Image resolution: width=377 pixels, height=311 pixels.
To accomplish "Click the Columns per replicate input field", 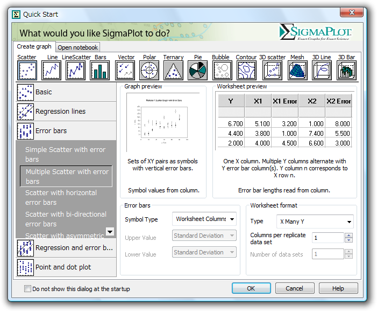I will point(328,238).
